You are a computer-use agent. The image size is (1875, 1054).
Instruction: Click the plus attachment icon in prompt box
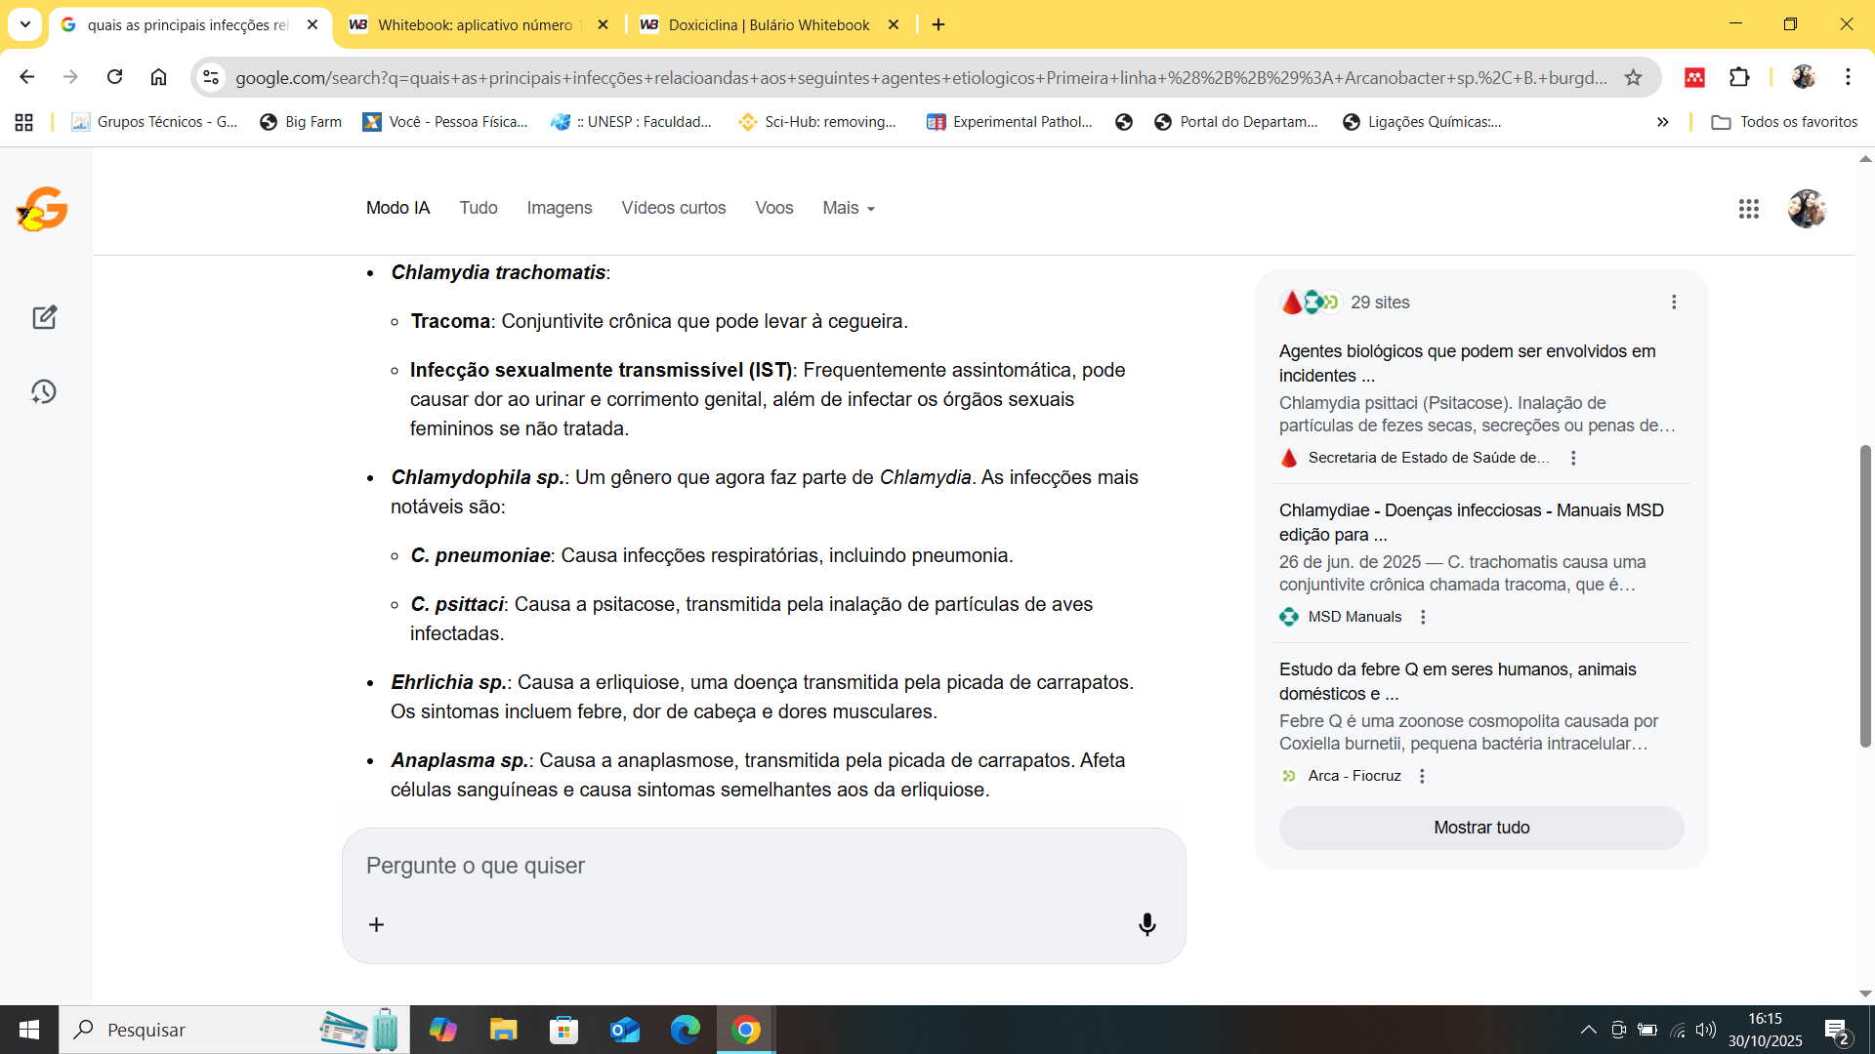coord(376,924)
